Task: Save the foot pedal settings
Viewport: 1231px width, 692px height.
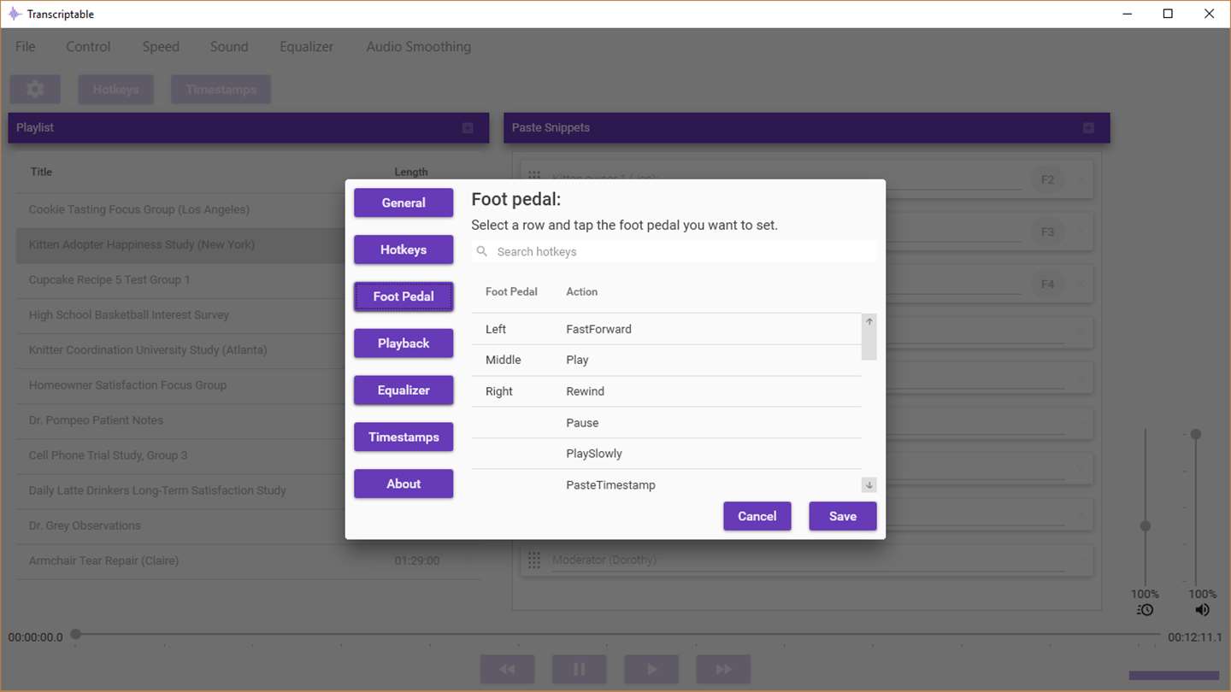Action: [843, 516]
